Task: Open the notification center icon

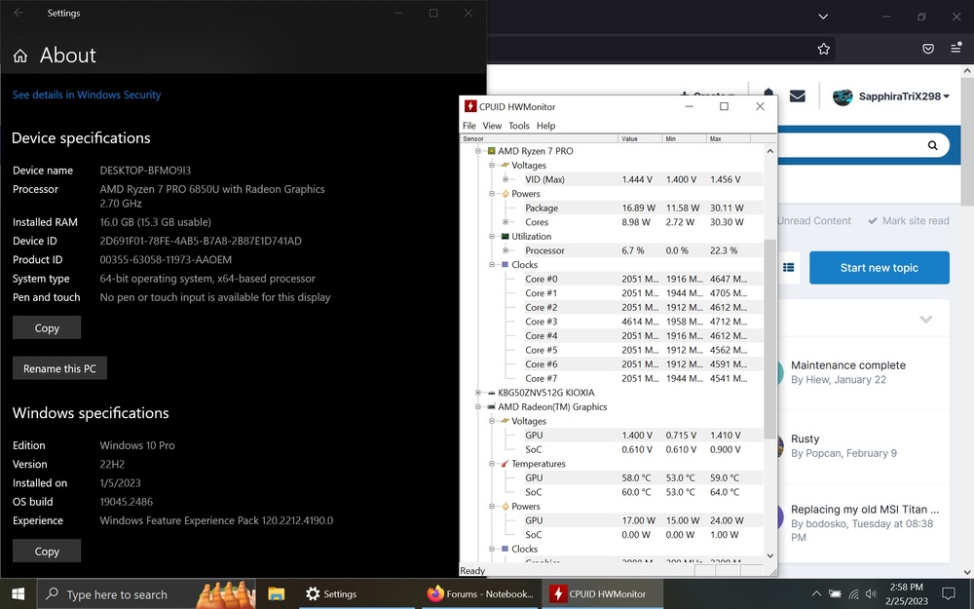Action: tap(949, 593)
